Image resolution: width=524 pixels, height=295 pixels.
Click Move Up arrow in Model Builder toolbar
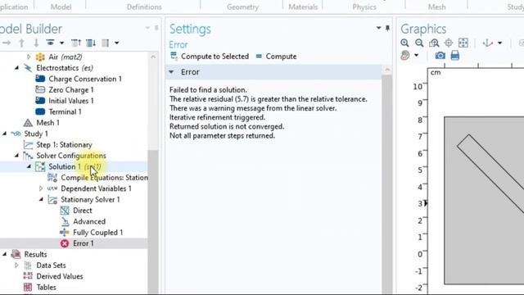(x=22, y=43)
